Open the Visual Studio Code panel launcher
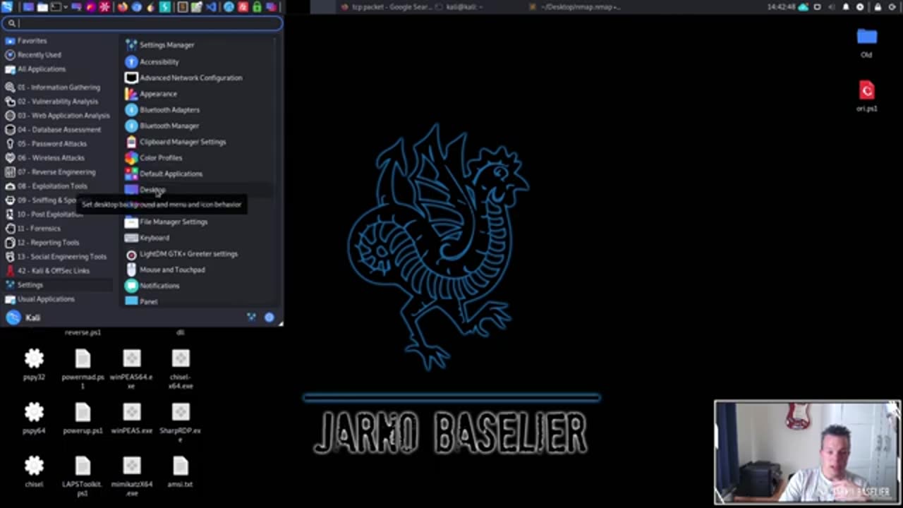 coord(211,7)
